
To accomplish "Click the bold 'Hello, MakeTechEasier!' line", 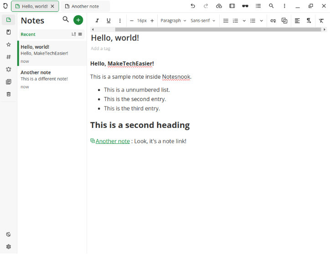I will coord(122,64).
